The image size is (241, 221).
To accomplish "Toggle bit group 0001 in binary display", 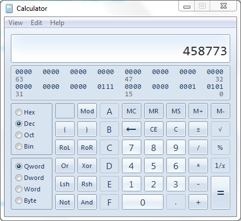I will click(x=187, y=87).
